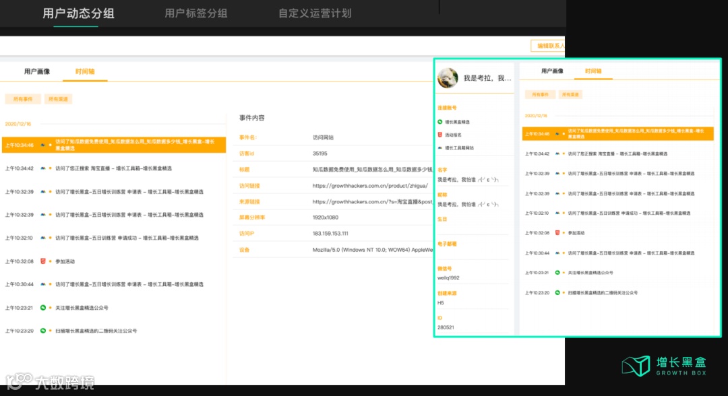Image resolution: width=728 pixels, height=396 pixels.
Task: Click the koala profile avatar picture
Action: click(x=448, y=78)
